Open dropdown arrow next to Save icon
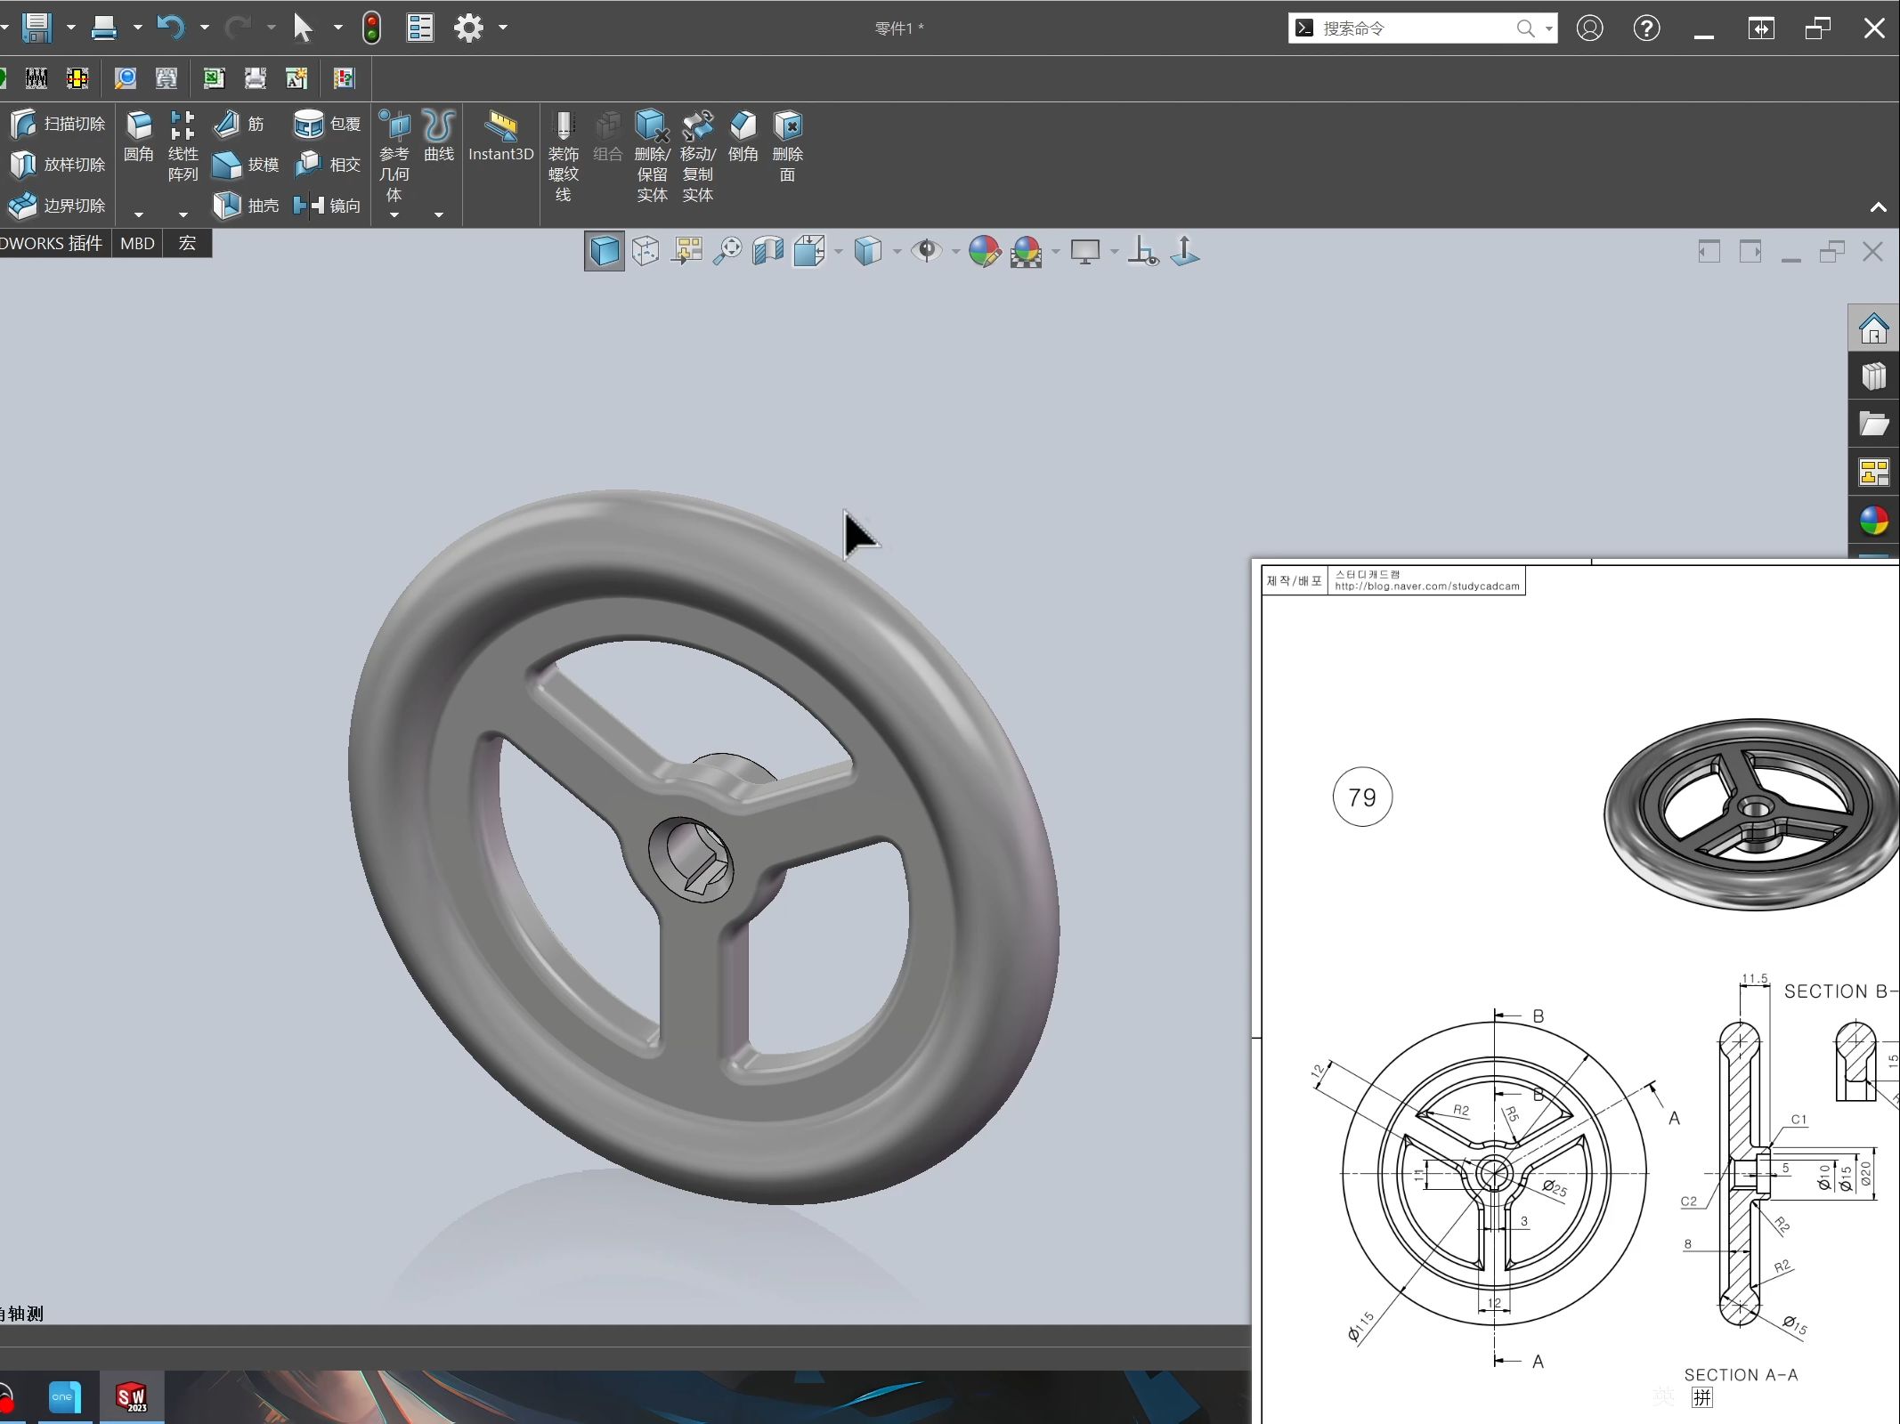Screen dimensions: 1900x1424 click(70, 28)
